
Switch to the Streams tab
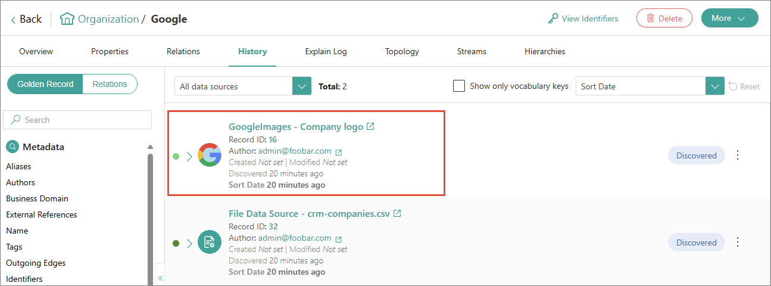(x=472, y=51)
